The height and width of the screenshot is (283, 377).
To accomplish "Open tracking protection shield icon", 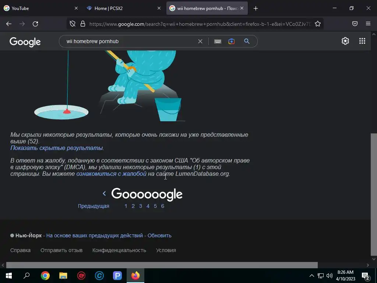I will point(73,24).
